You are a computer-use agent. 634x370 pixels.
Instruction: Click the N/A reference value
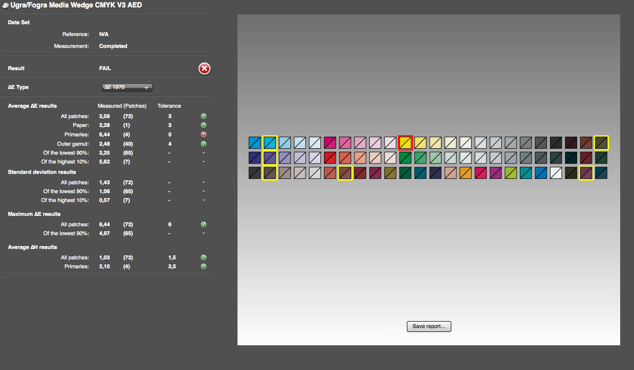tap(104, 35)
